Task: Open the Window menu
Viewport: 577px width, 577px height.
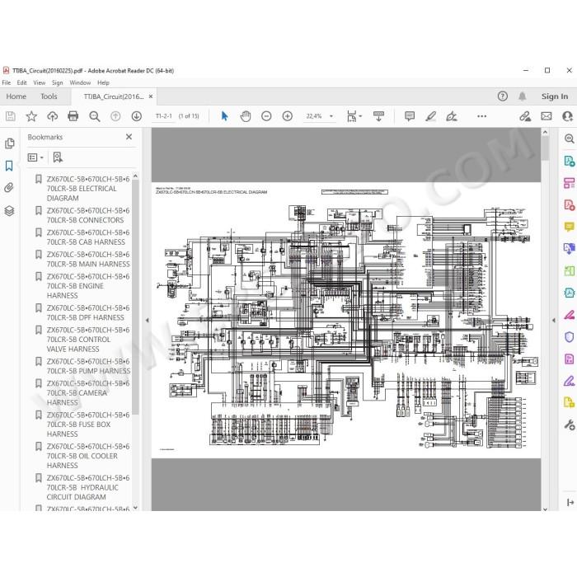Action: click(80, 82)
